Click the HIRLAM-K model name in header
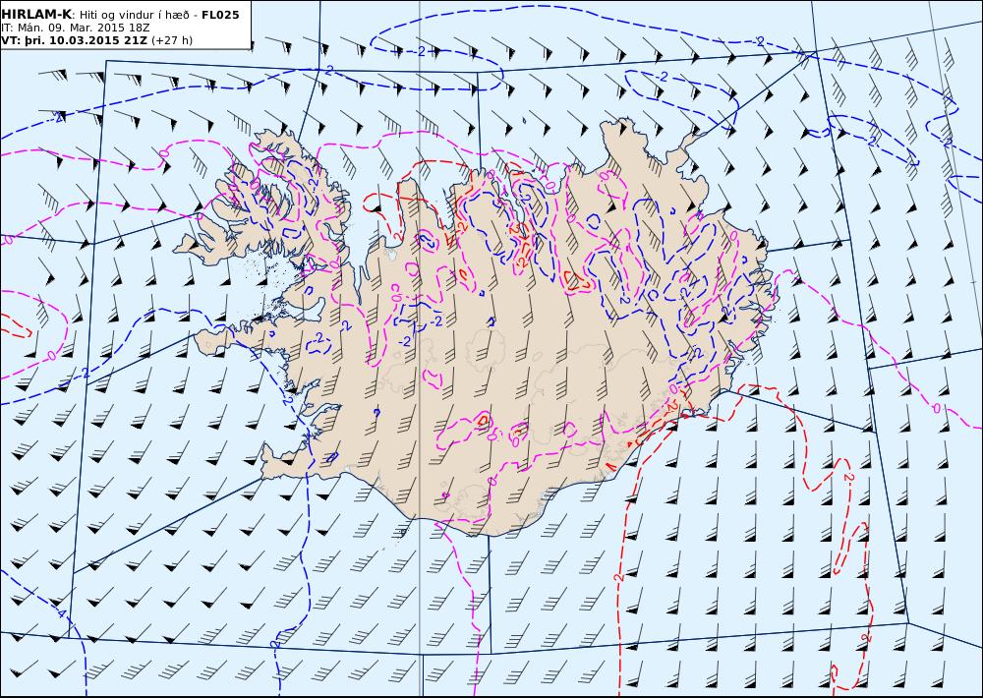The height and width of the screenshot is (698, 983). 37,15
